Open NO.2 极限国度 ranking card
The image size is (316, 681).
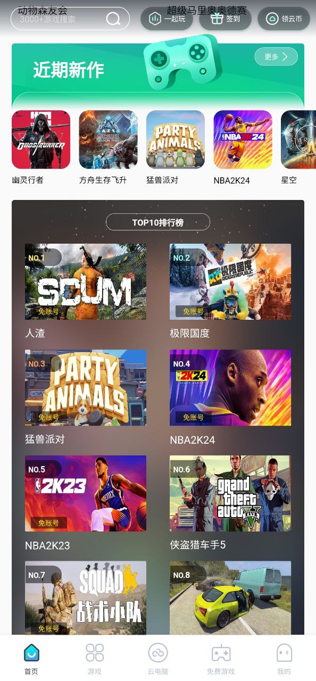point(230,281)
